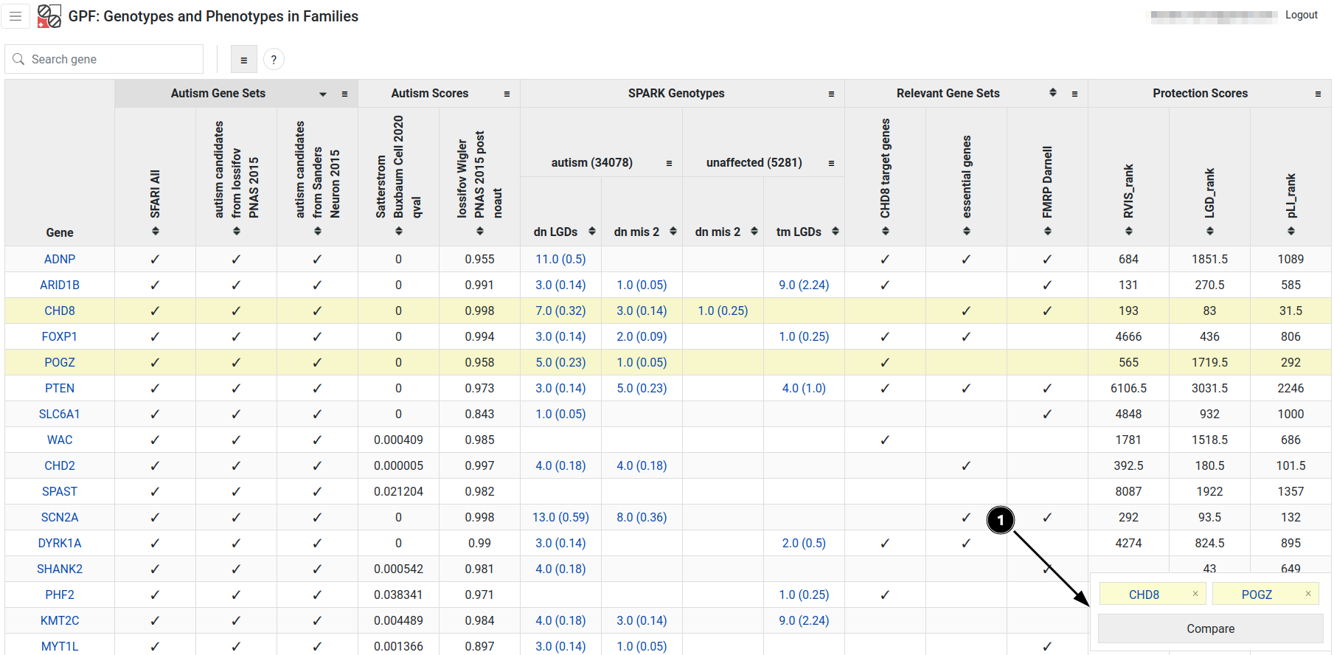The image size is (1334, 655).
Task: Click the search magnifier icon
Action: pos(18,59)
